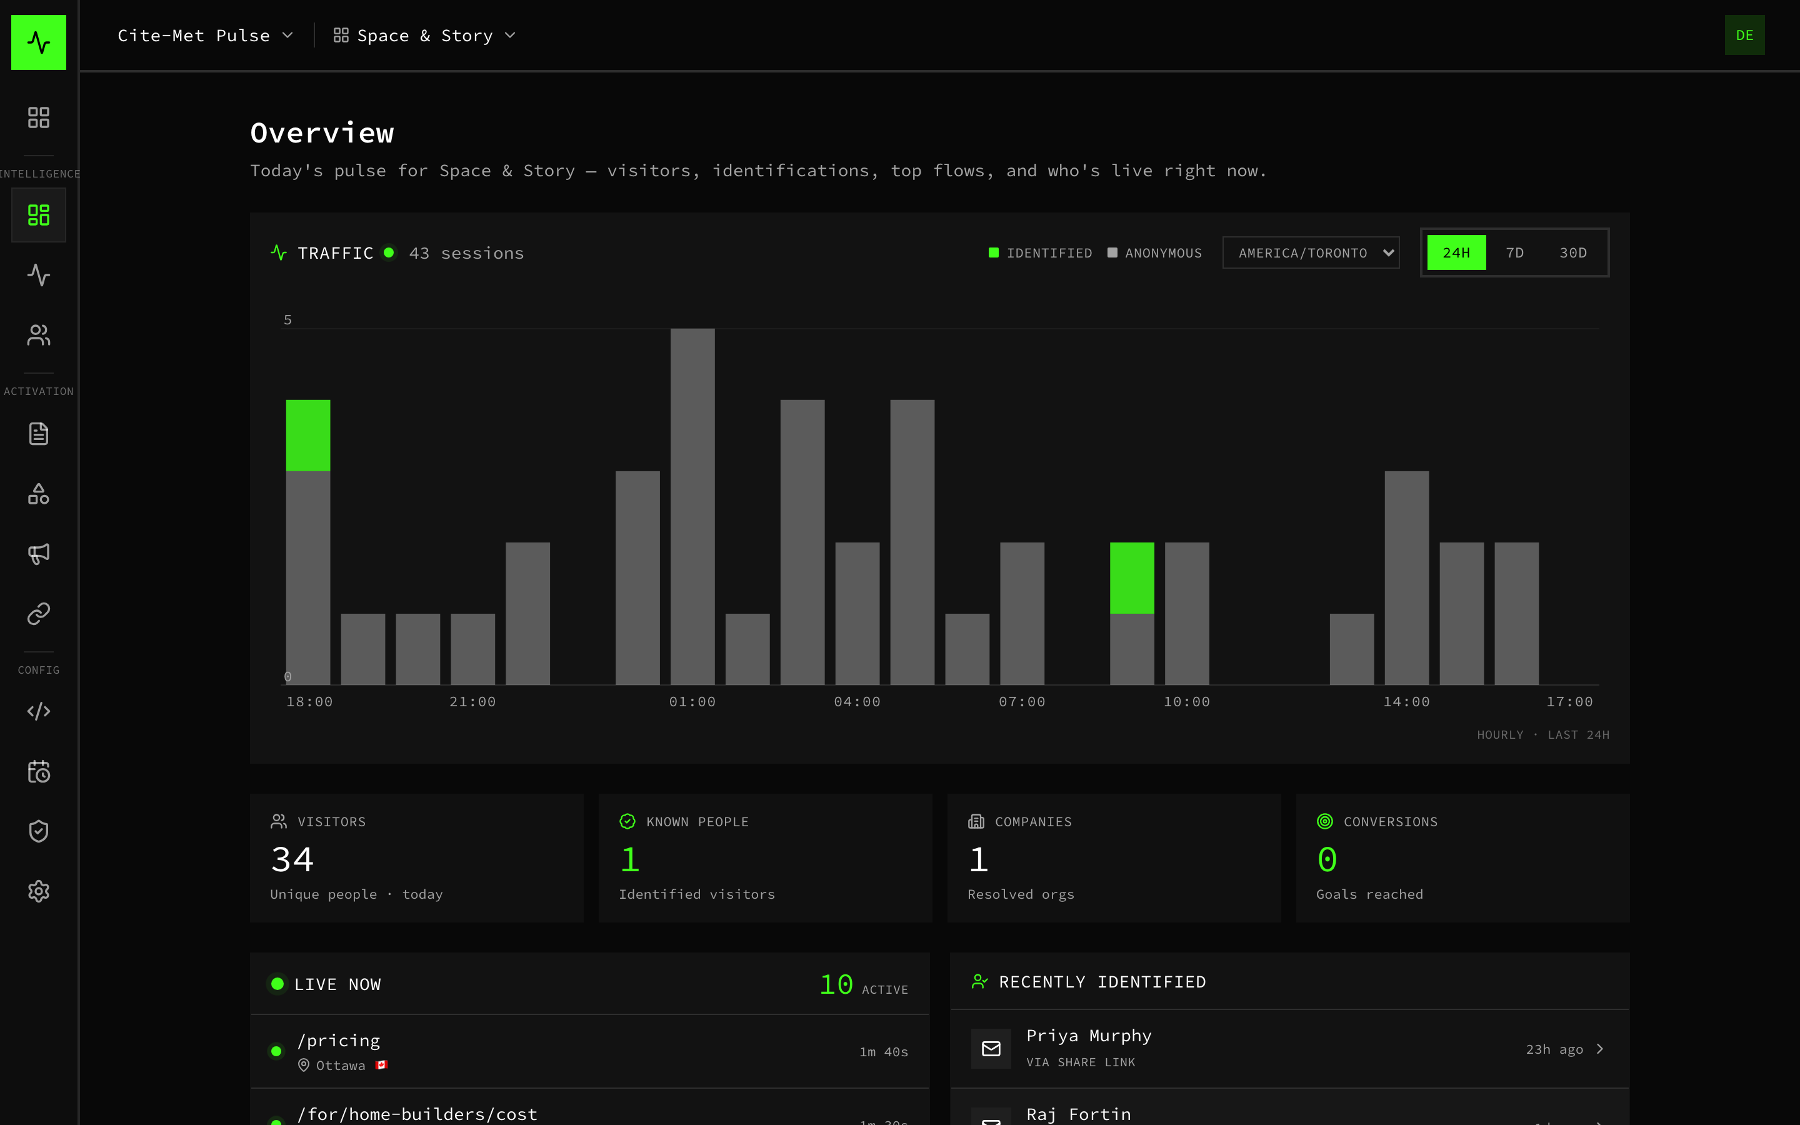1800x1125 pixels.
Task: Open the shapes icon in sidebar
Action: click(39, 494)
